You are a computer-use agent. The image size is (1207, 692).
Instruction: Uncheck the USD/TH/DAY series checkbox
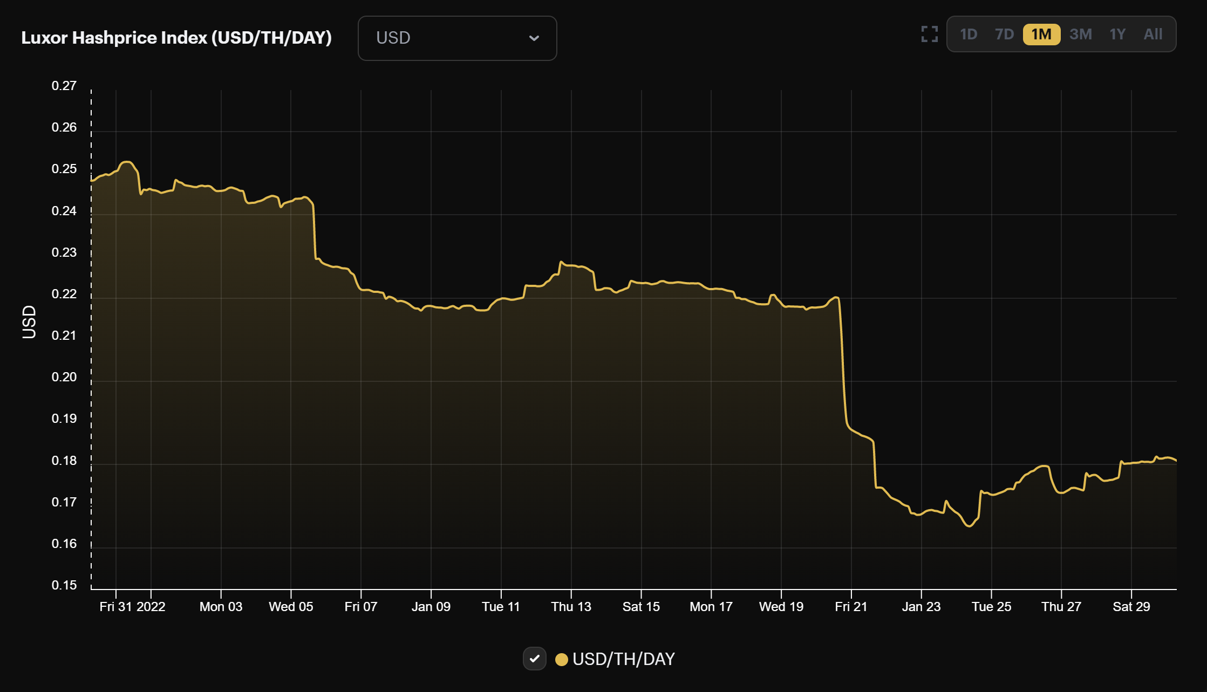point(535,659)
